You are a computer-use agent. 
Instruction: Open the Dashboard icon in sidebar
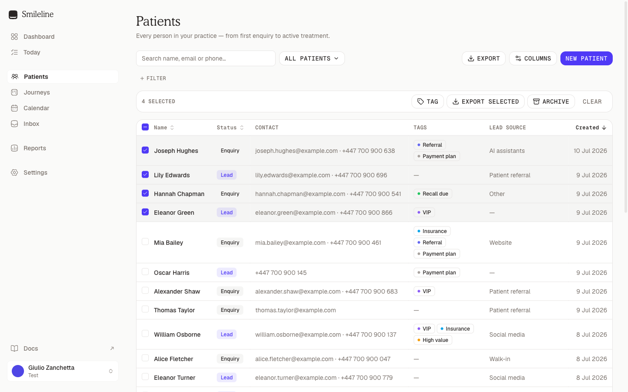pos(14,37)
